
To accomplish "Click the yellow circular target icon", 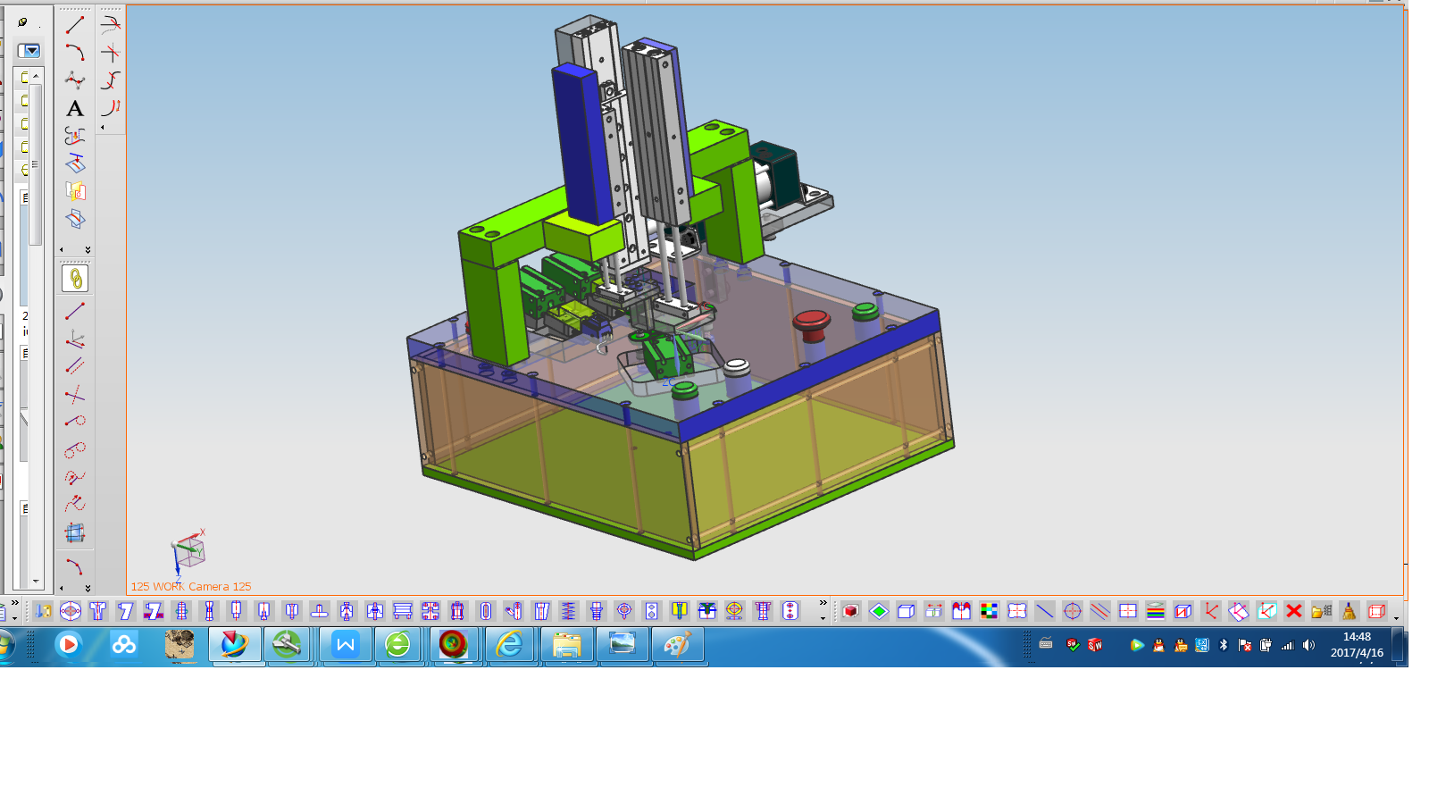I will (734, 611).
